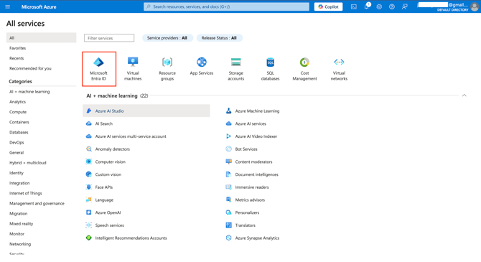Open App Services tile
This screenshot has width=481, height=262.
coord(202,67)
